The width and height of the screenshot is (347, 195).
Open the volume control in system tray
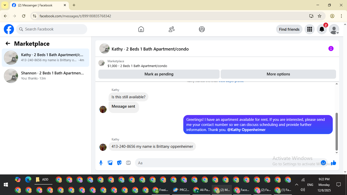point(303,190)
